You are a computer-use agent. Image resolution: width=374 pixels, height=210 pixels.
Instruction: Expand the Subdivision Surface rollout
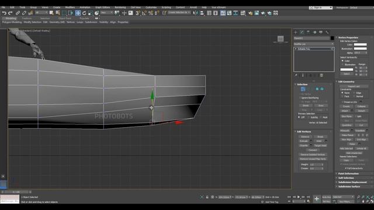coord(349,187)
